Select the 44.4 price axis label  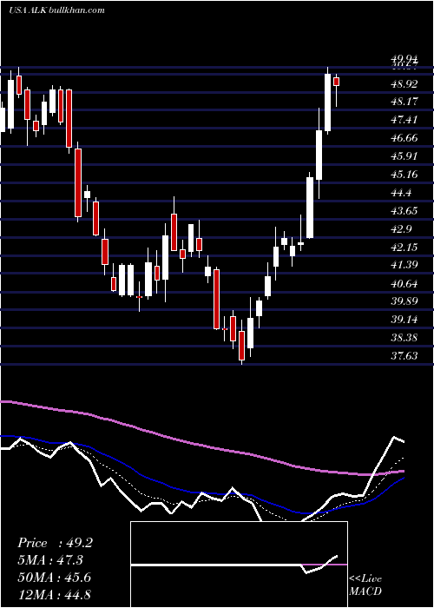(402, 193)
